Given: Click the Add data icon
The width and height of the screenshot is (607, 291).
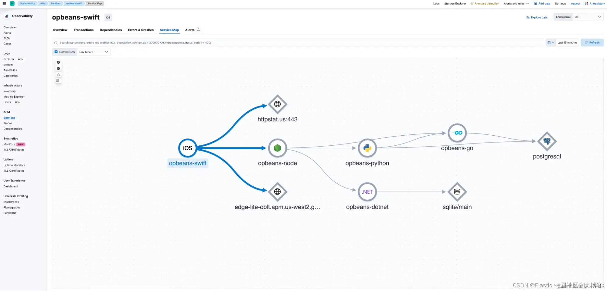Looking at the screenshot, I should [x=535, y=4].
